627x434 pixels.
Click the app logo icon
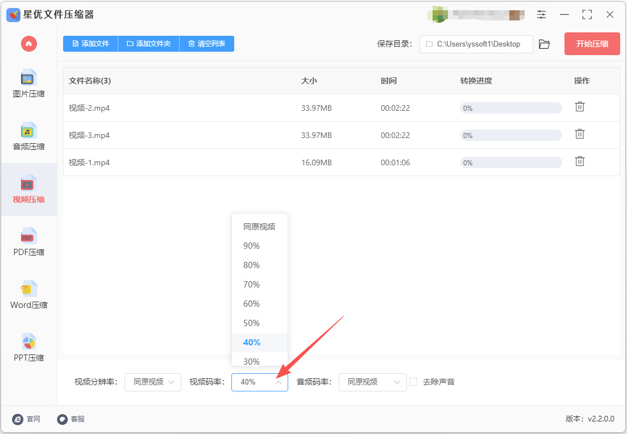(13, 15)
